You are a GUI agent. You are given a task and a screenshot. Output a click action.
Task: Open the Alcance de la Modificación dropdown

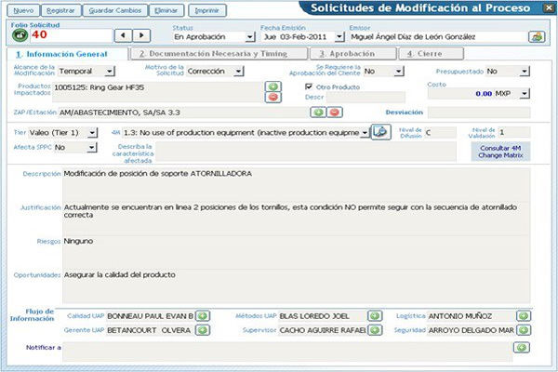(110, 72)
